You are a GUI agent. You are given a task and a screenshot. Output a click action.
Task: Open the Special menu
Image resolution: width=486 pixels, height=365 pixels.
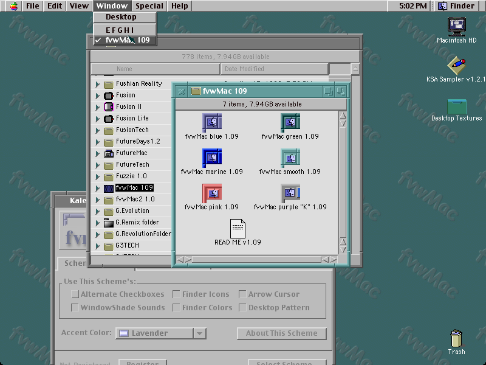149,6
